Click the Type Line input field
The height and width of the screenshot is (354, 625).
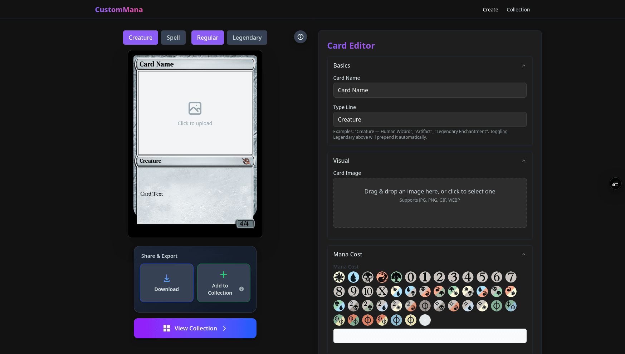coord(430,119)
